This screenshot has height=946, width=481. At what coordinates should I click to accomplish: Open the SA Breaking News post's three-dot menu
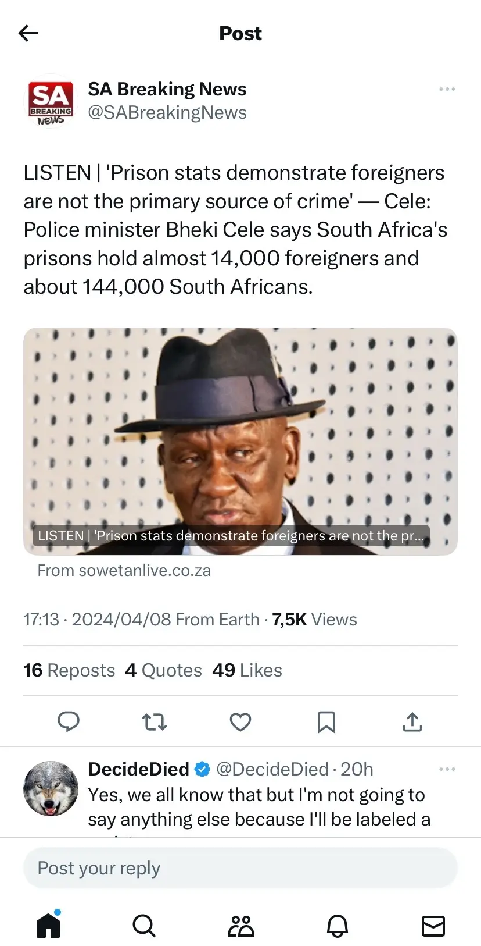pyautogui.click(x=447, y=89)
